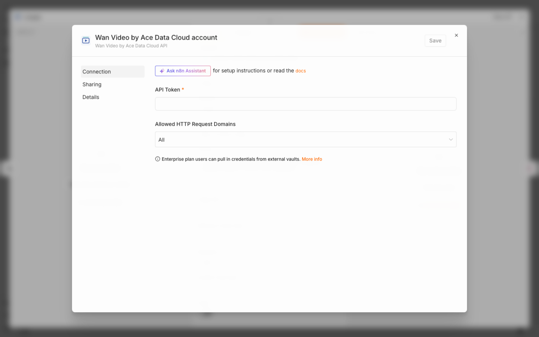The width and height of the screenshot is (539, 337).
Task: Switch to the Sharing tab
Action: tap(113, 84)
